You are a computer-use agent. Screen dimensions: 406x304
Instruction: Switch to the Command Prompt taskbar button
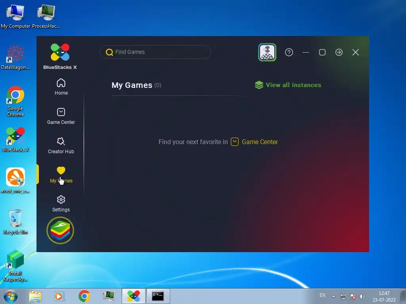(158, 296)
